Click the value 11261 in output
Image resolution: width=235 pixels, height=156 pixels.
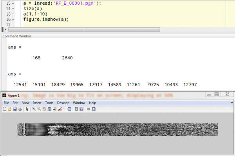(134, 85)
